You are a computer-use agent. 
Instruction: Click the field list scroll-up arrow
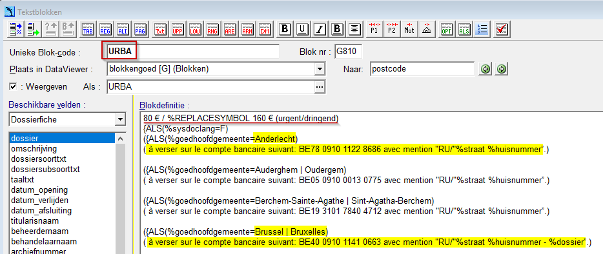click(120, 139)
